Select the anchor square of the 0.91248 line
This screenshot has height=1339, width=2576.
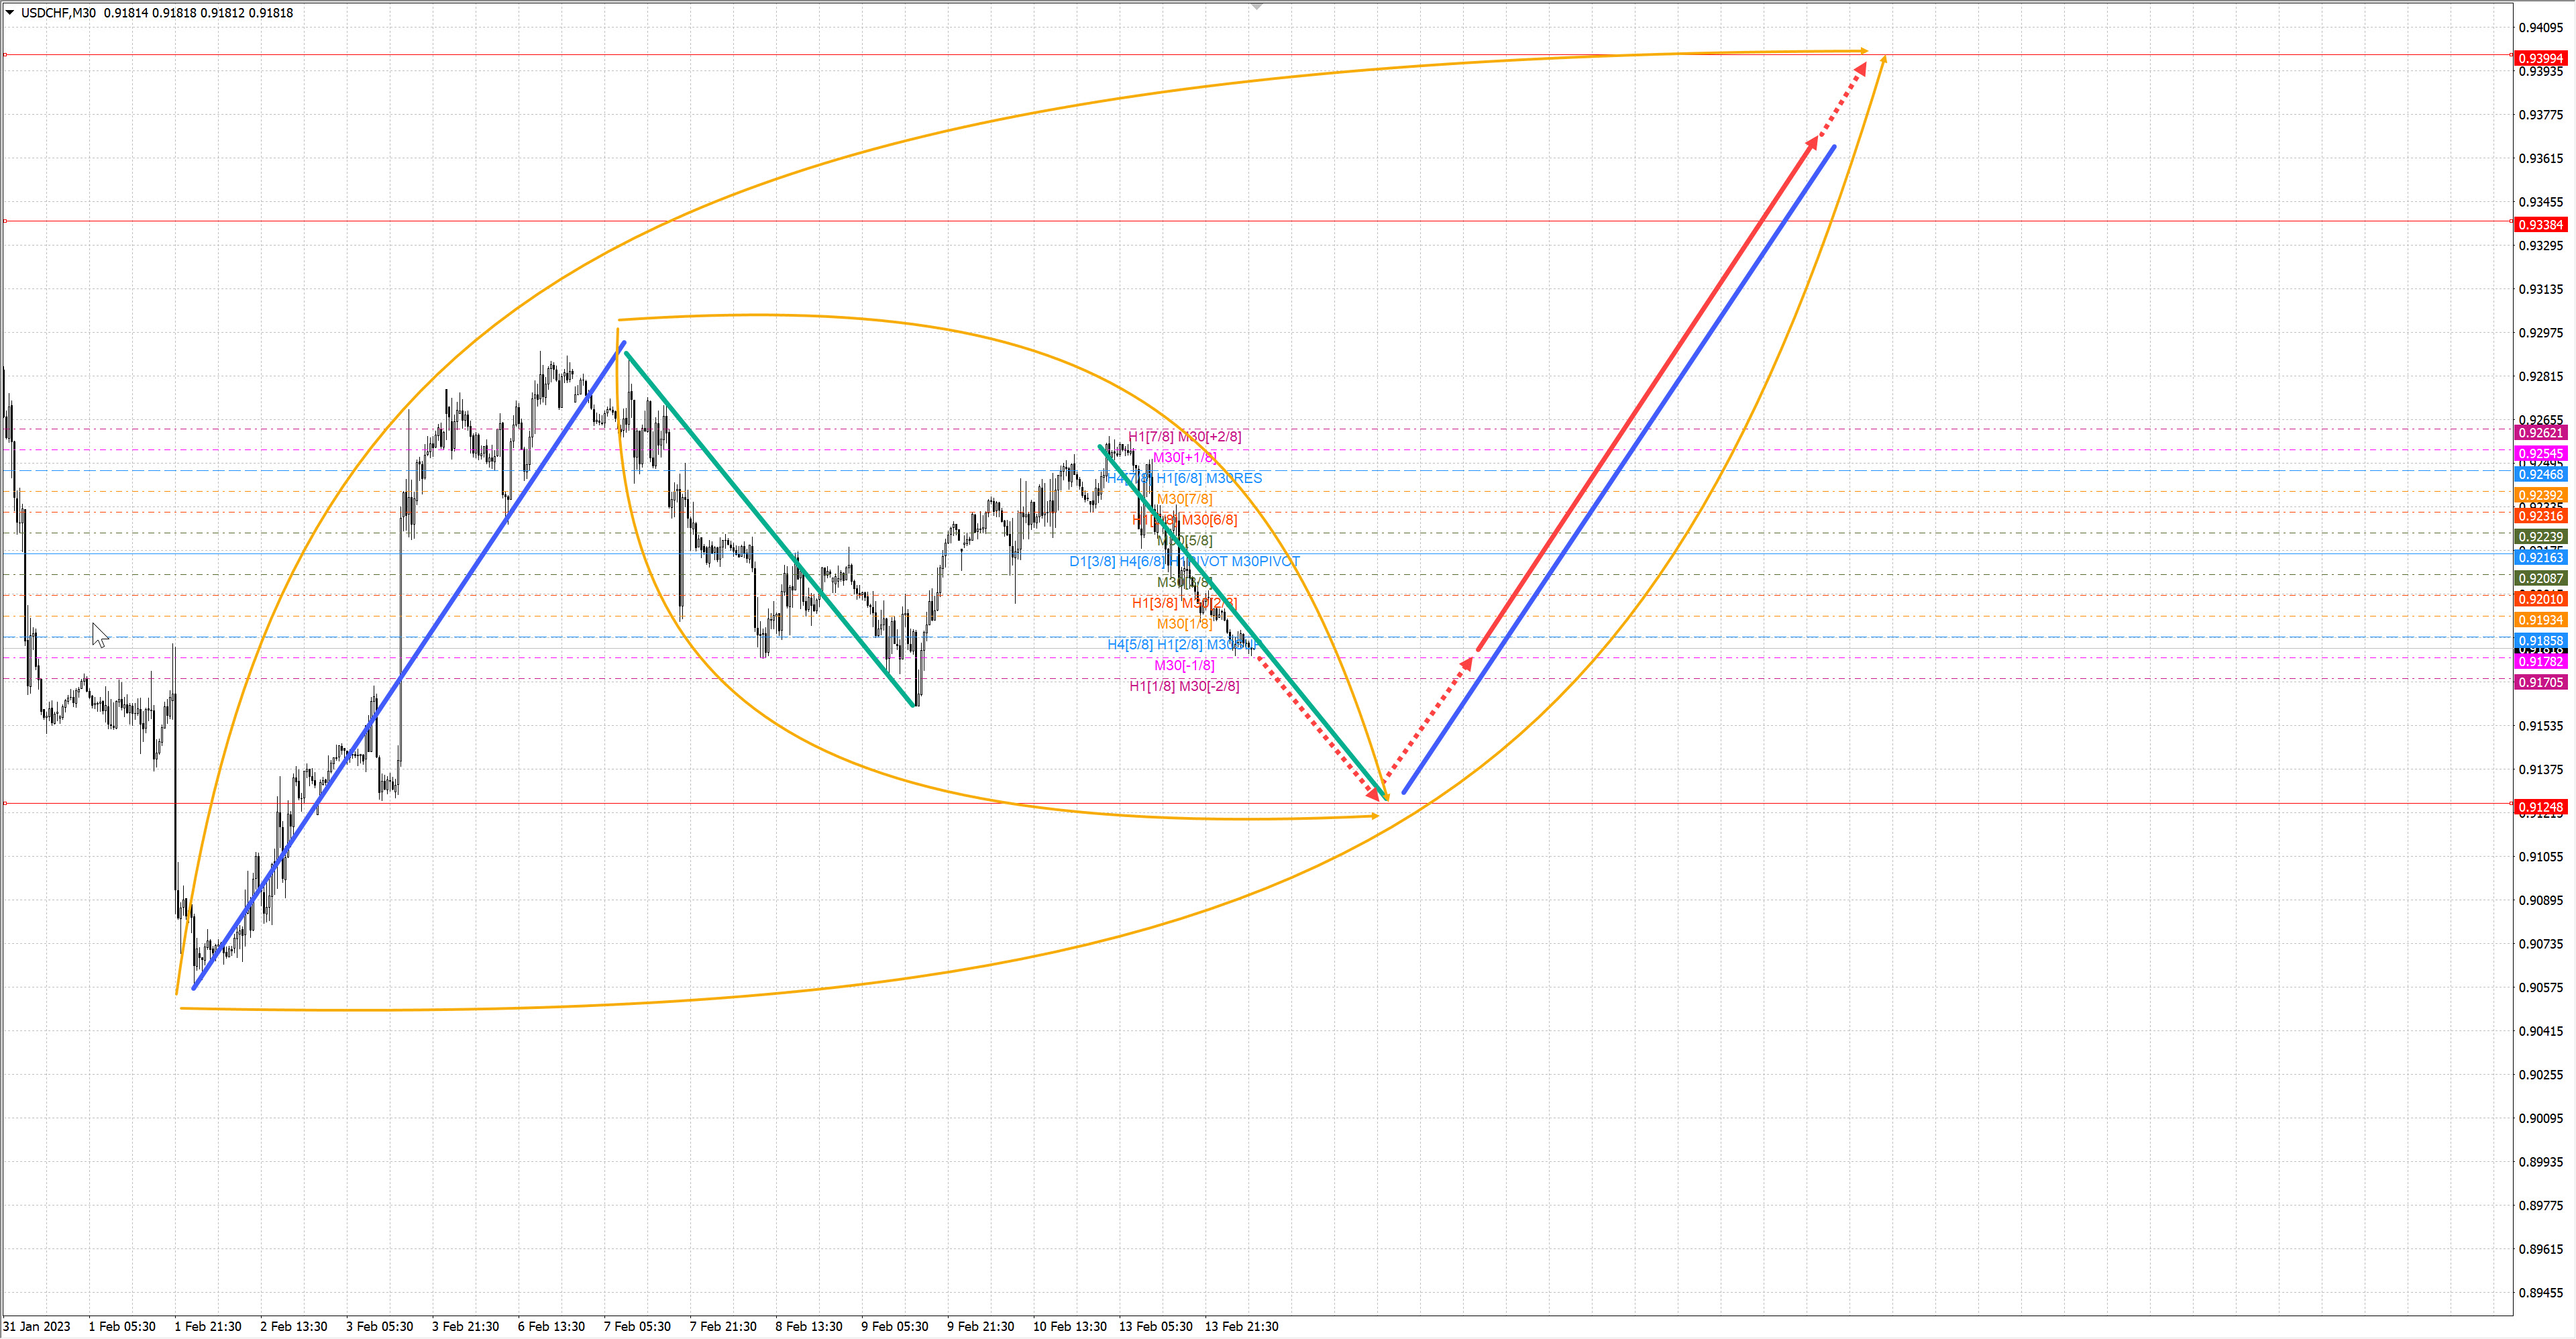pos(5,803)
